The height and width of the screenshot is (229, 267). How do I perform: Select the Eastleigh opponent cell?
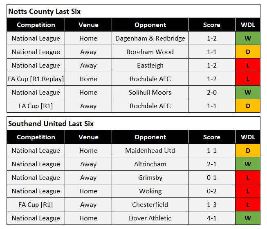tap(150, 66)
